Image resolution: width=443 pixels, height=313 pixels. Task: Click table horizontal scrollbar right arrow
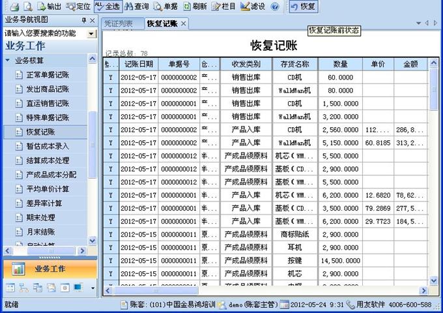423,290
